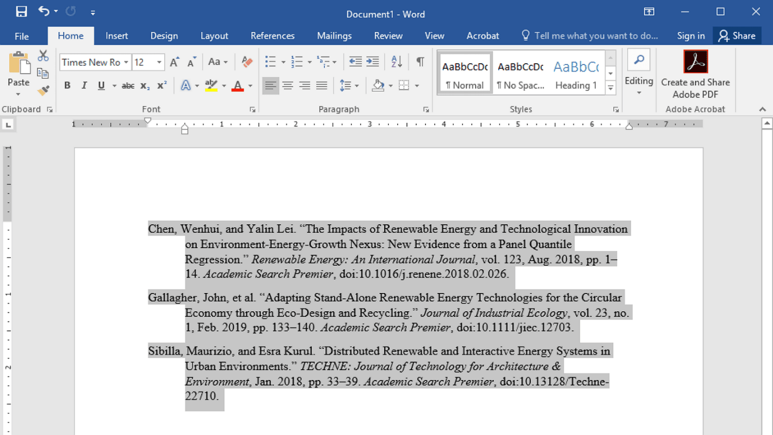This screenshot has width=773, height=435.
Task: Click the Save icon in title bar
Action: coord(21,12)
